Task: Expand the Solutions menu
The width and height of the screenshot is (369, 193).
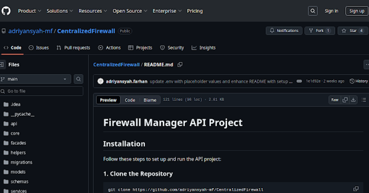Action: coord(60,11)
